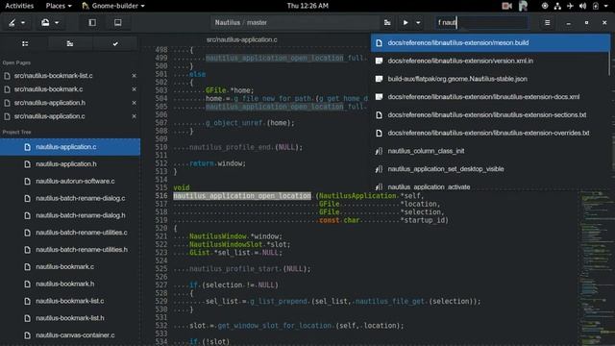
Task: Open the src/nautilus-bookmark-list.c open page
Action: coord(54,76)
